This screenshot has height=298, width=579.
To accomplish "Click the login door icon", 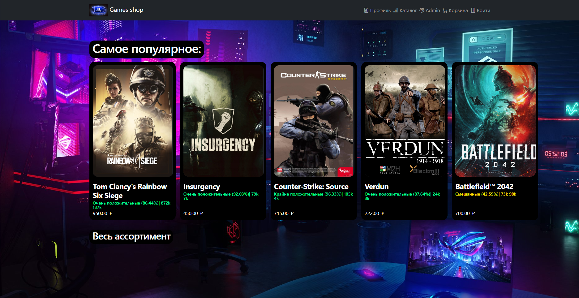I will point(473,11).
